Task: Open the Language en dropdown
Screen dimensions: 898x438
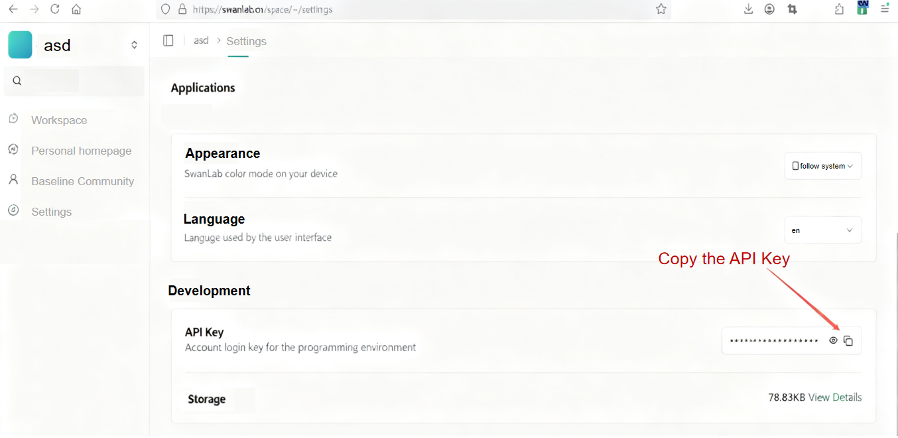Action: (x=822, y=230)
